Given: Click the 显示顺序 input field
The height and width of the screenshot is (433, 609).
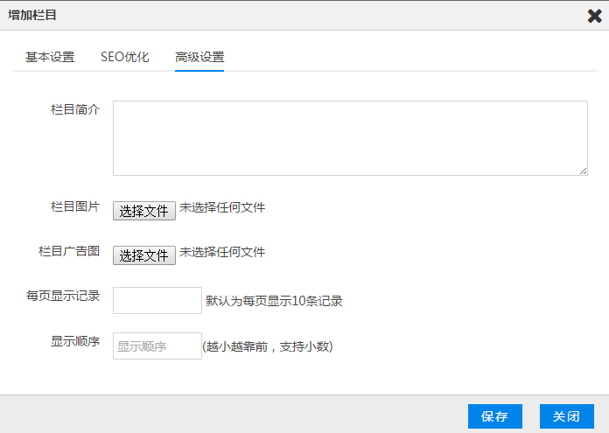Looking at the screenshot, I should (157, 346).
